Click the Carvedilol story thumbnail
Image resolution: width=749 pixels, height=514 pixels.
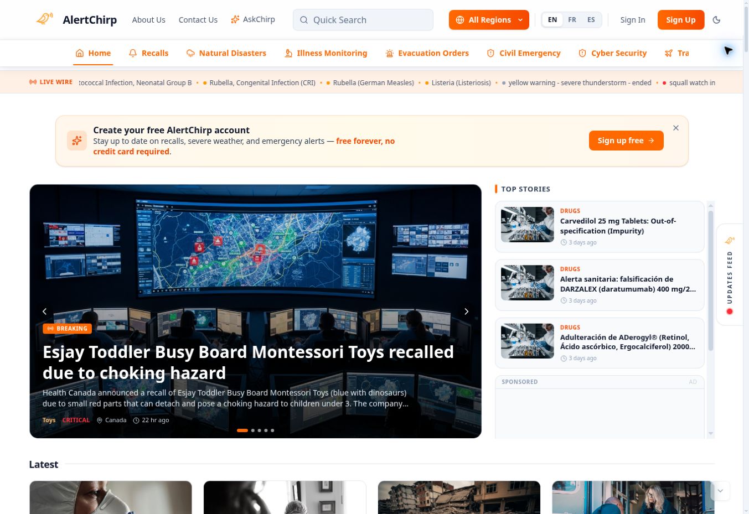pyautogui.click(x=527, y=225)
